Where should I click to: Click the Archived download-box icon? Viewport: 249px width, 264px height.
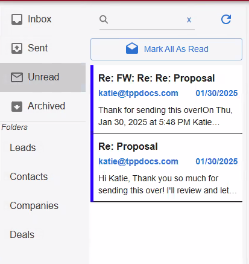coord(17,106)
